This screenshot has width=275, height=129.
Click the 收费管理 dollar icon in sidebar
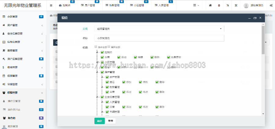click(x=3, y=67)
